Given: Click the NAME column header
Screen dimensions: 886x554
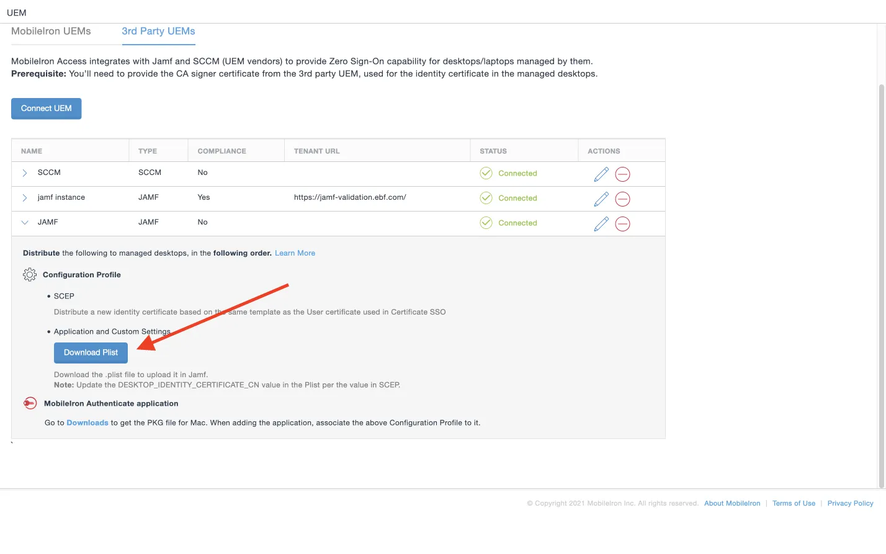Looking at the screenshot, I should click(x=32, y=151).
